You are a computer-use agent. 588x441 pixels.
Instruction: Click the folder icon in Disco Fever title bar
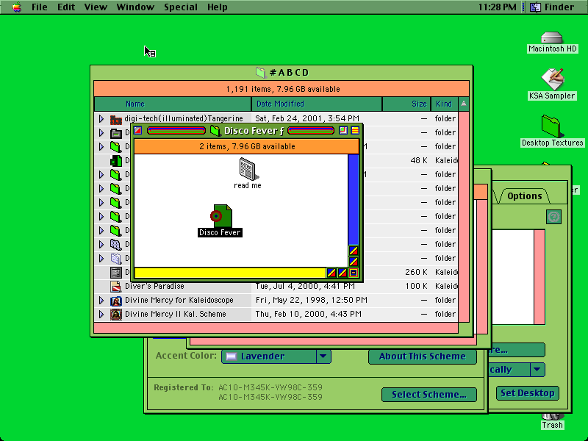point(215,131)
